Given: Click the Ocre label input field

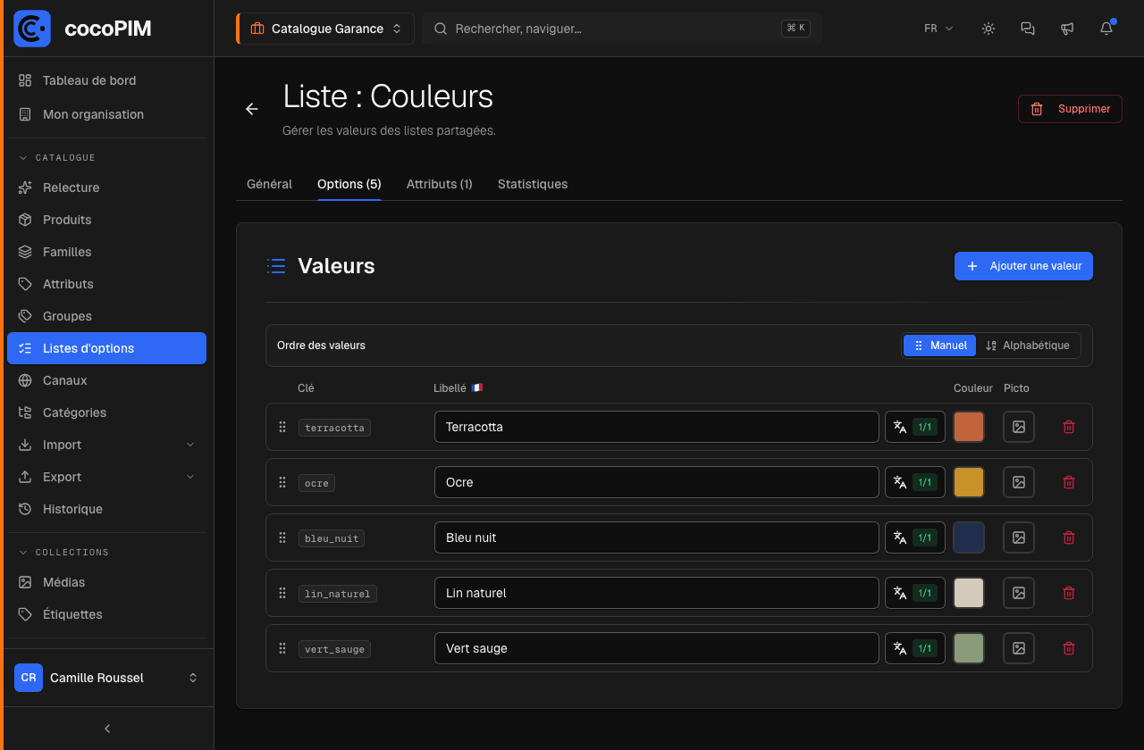Looking at the screenshot, I should [x=657, y=482].
